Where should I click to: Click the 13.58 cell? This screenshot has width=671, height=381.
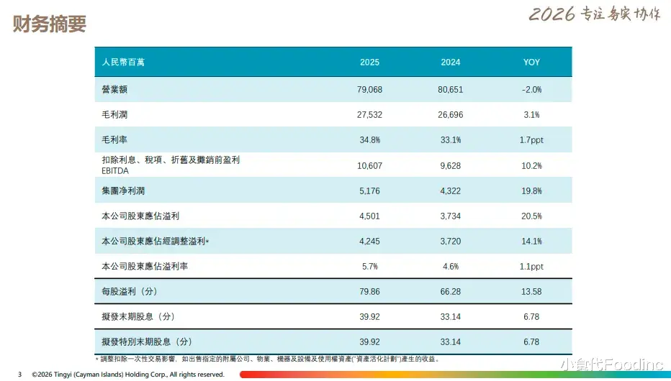[x=531, y=292]
